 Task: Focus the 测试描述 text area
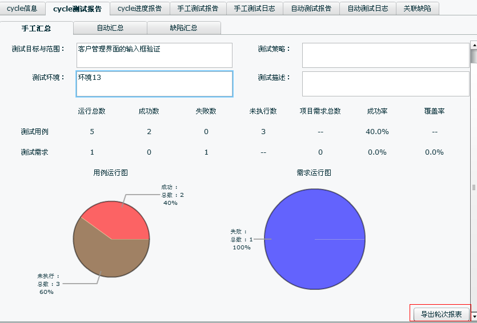(385, 84)
